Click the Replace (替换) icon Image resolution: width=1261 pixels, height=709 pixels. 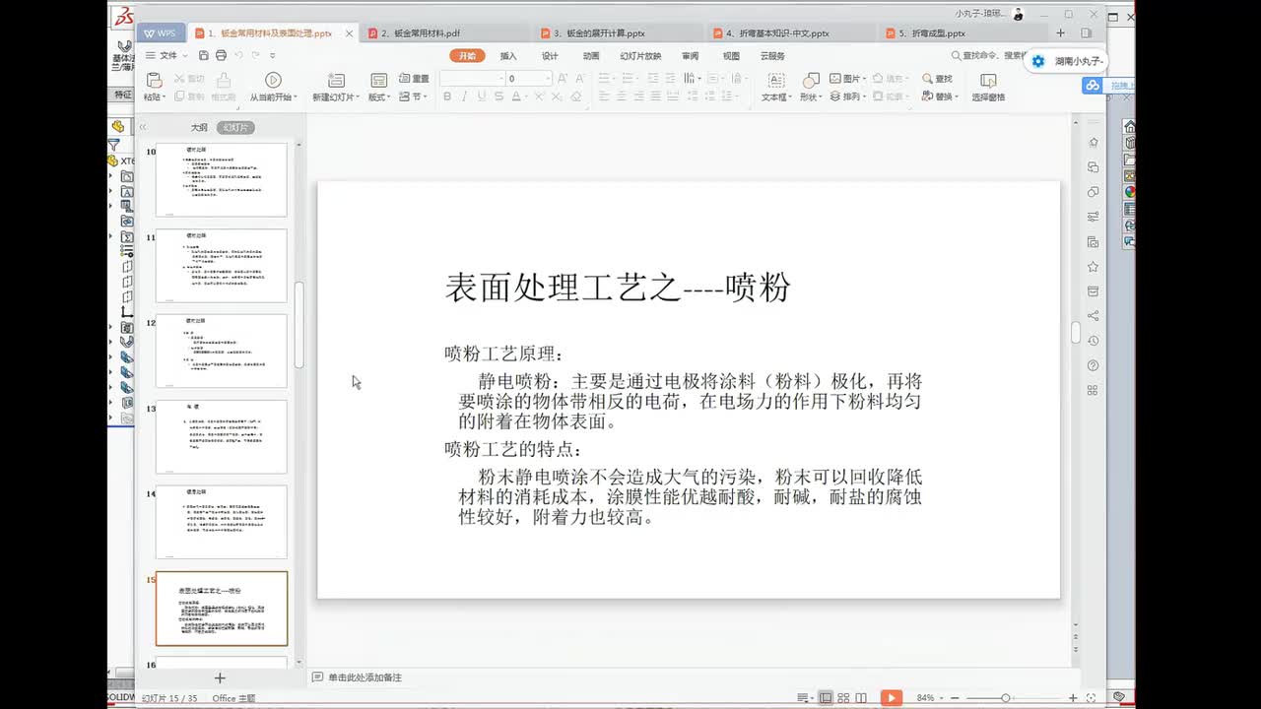pyautogui.click(x=928, y=97)
